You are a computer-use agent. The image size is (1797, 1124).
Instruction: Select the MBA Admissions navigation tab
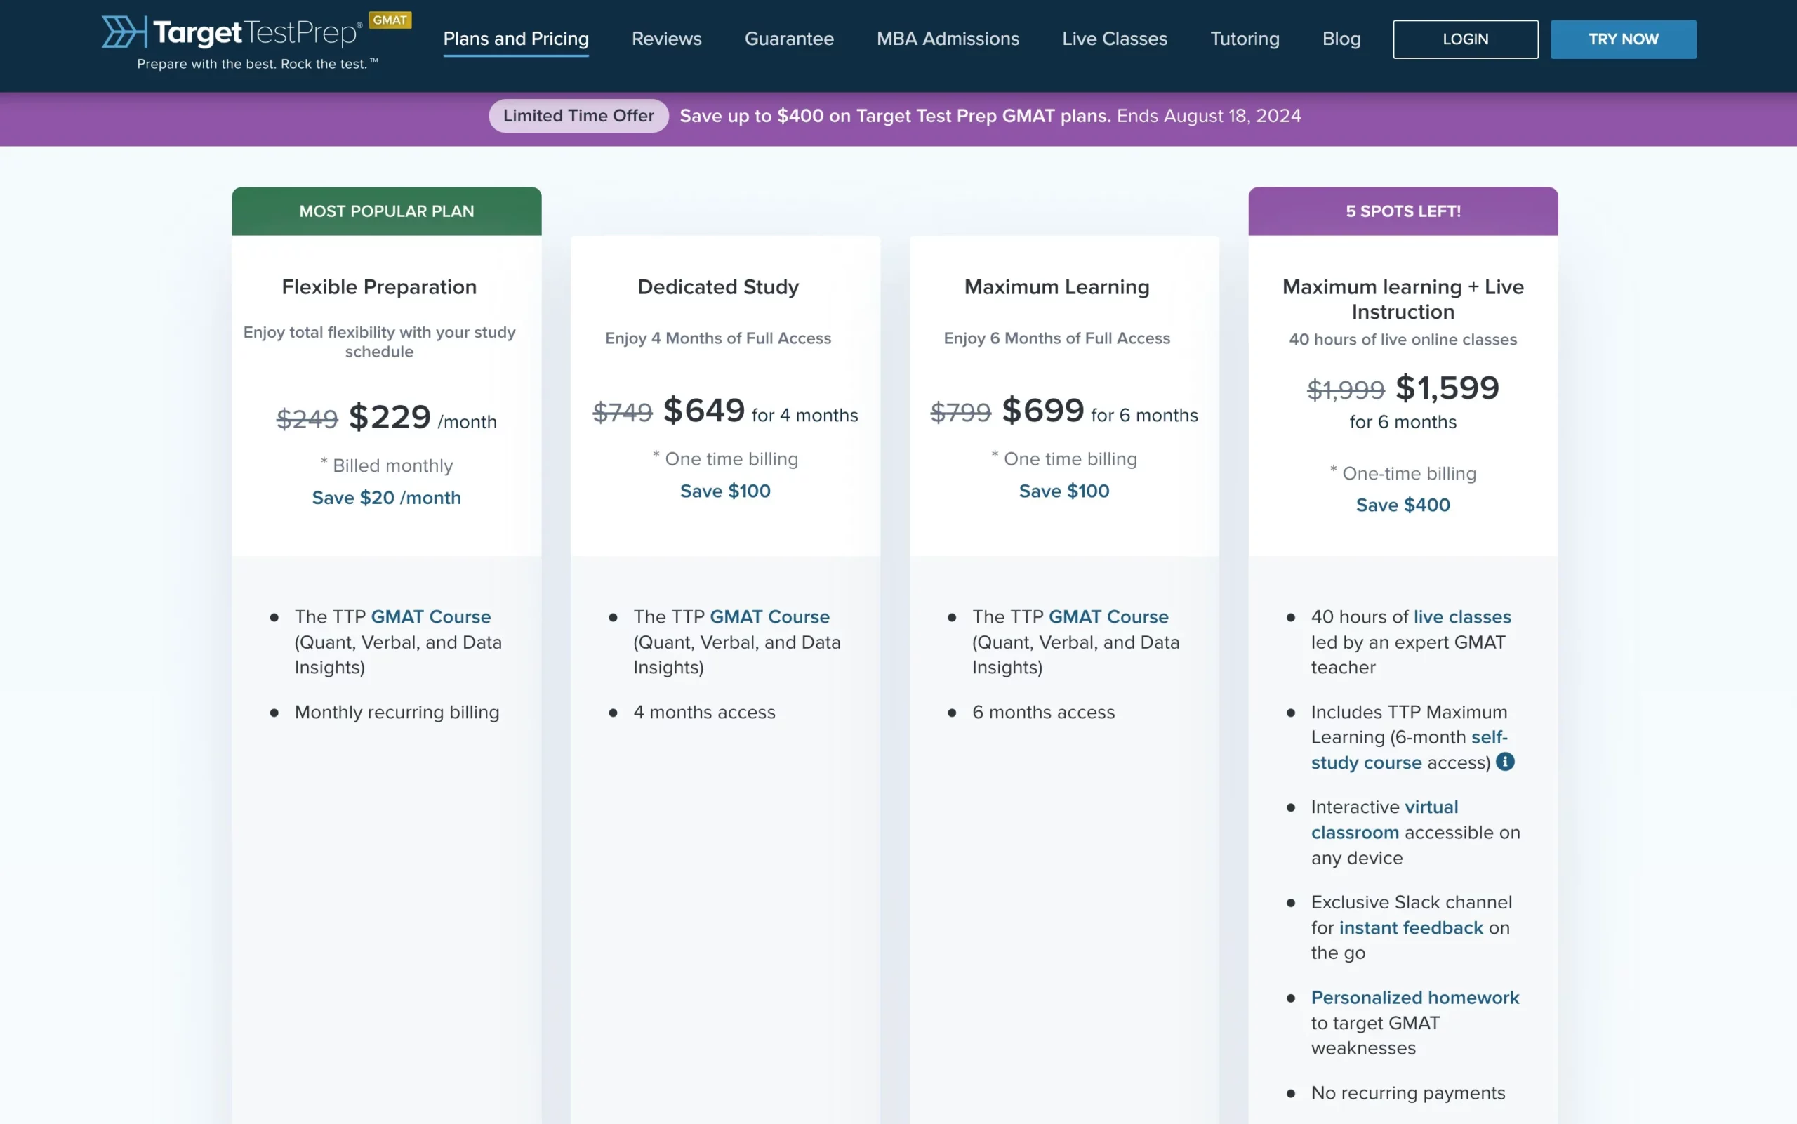[x=946, y=39]
